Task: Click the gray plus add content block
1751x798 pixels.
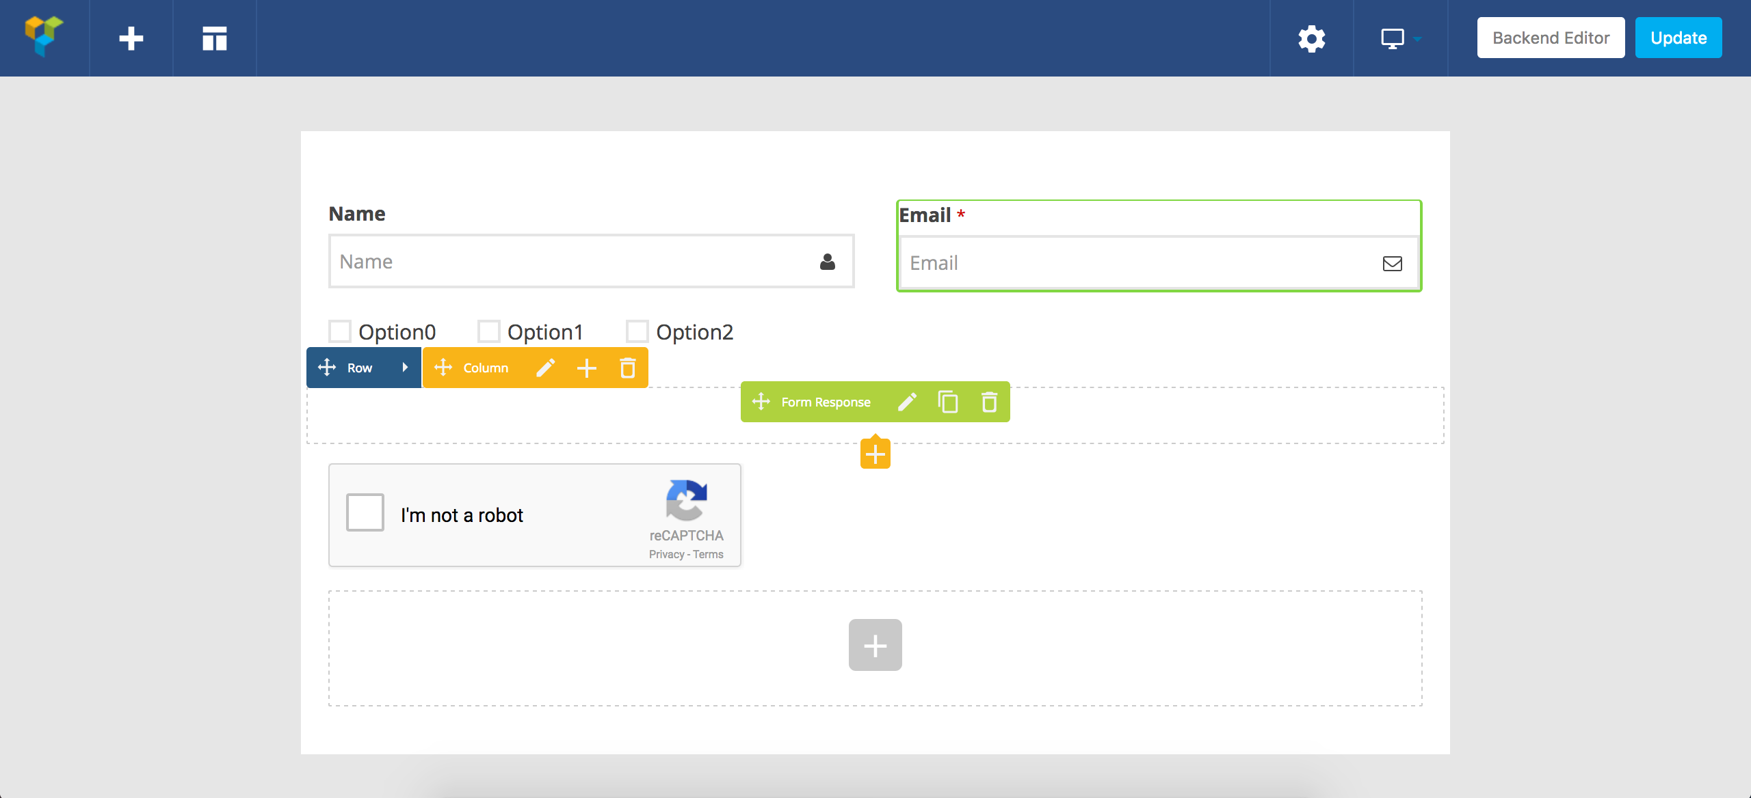Action: (875, 644)
